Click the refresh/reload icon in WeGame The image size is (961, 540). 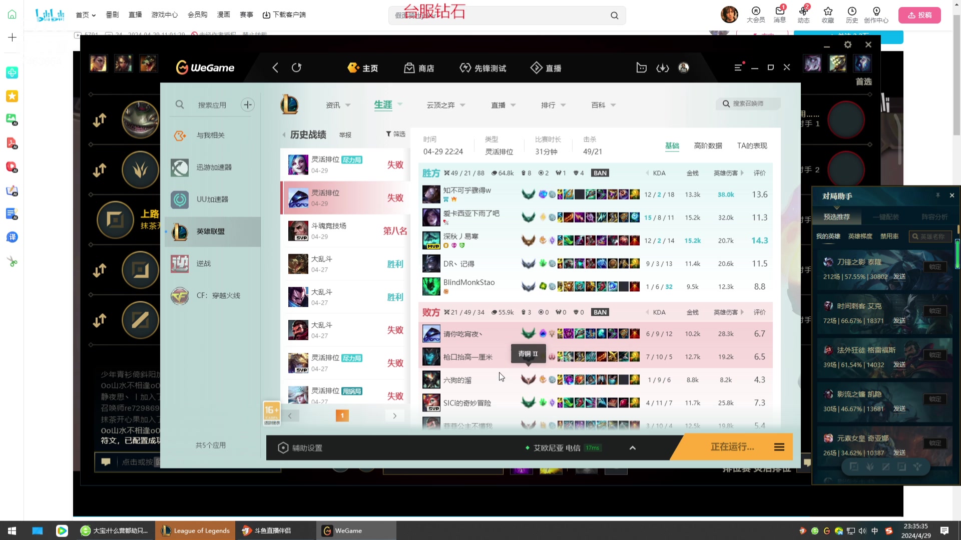(x=296, y=67)
